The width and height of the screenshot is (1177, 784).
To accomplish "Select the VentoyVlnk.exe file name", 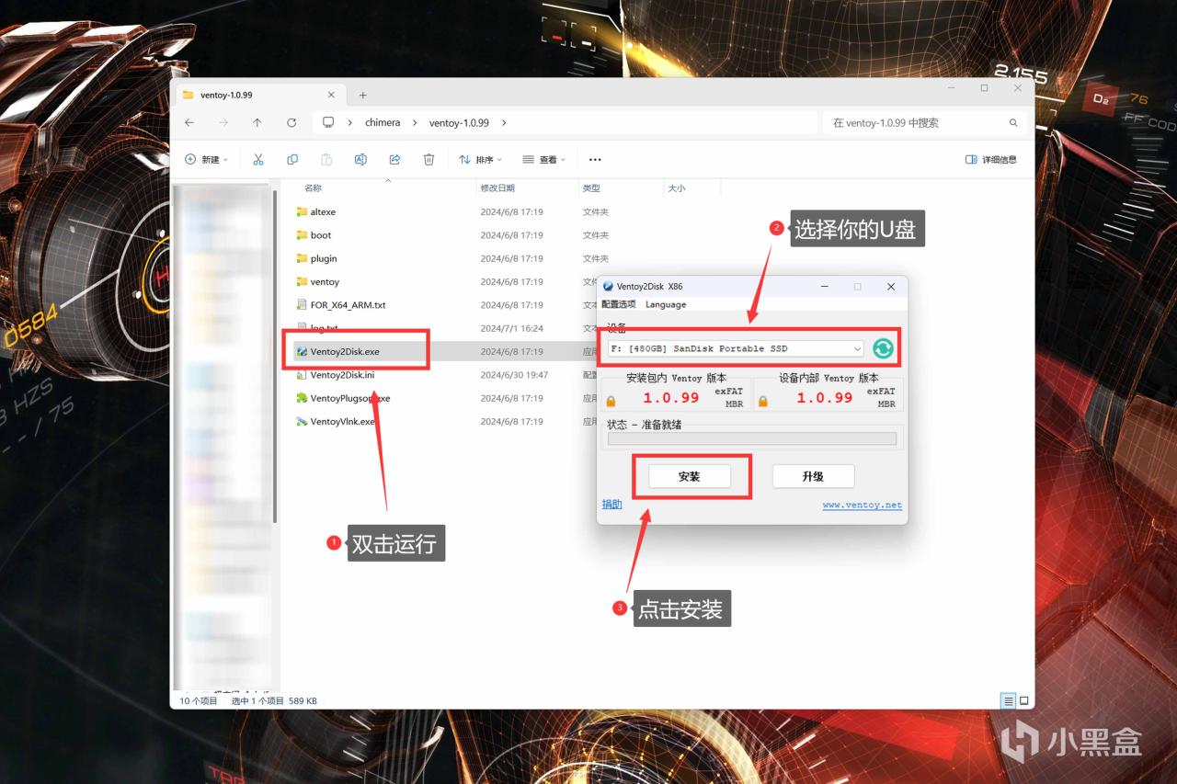I will coord(343,422).
